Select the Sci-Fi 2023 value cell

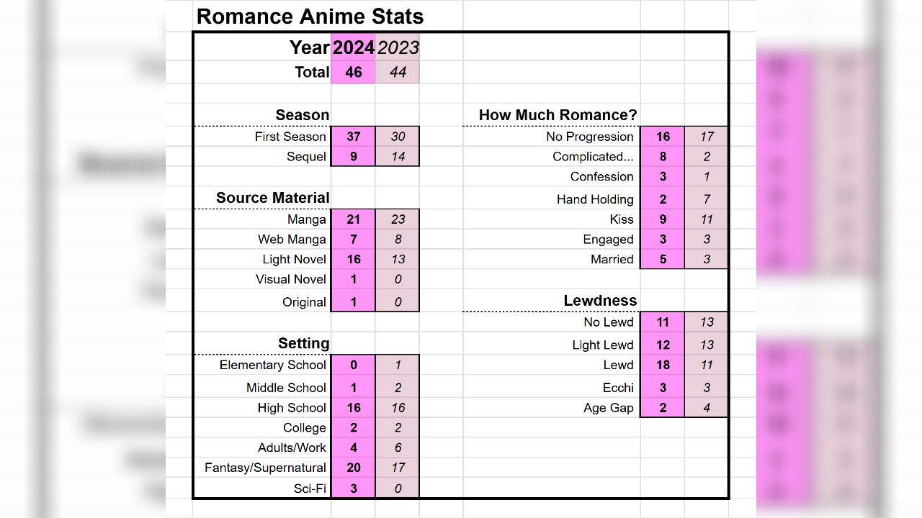point(398,489)
